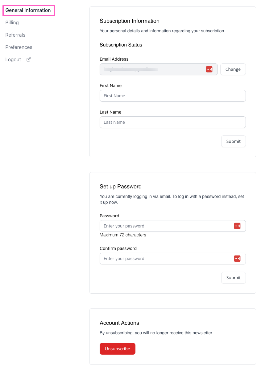
Task: Focus the First Name text field
Action: coord(172,96)
